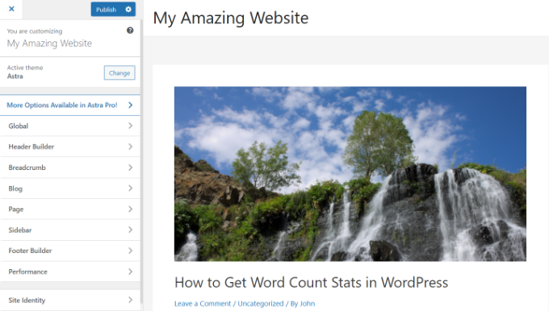Expand the Astra Pro options chevron
This screenshot has width=549, height=311.
(130, 105)
